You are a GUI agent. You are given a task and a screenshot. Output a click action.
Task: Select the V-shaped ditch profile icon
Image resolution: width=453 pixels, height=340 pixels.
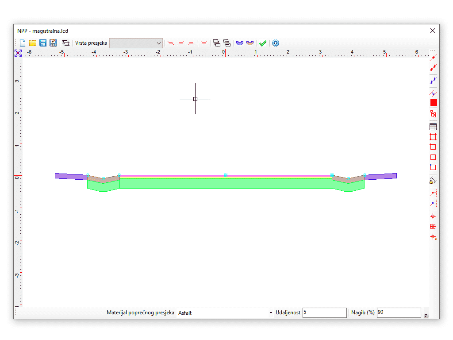204,43
